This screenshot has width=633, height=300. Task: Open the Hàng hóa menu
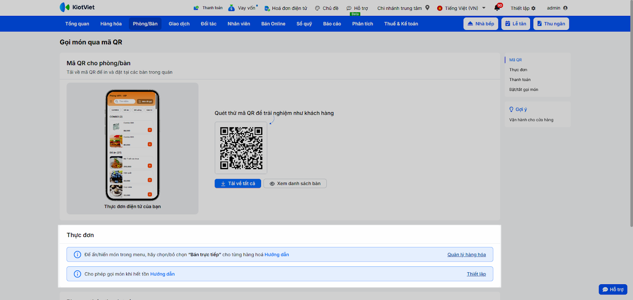111,24
